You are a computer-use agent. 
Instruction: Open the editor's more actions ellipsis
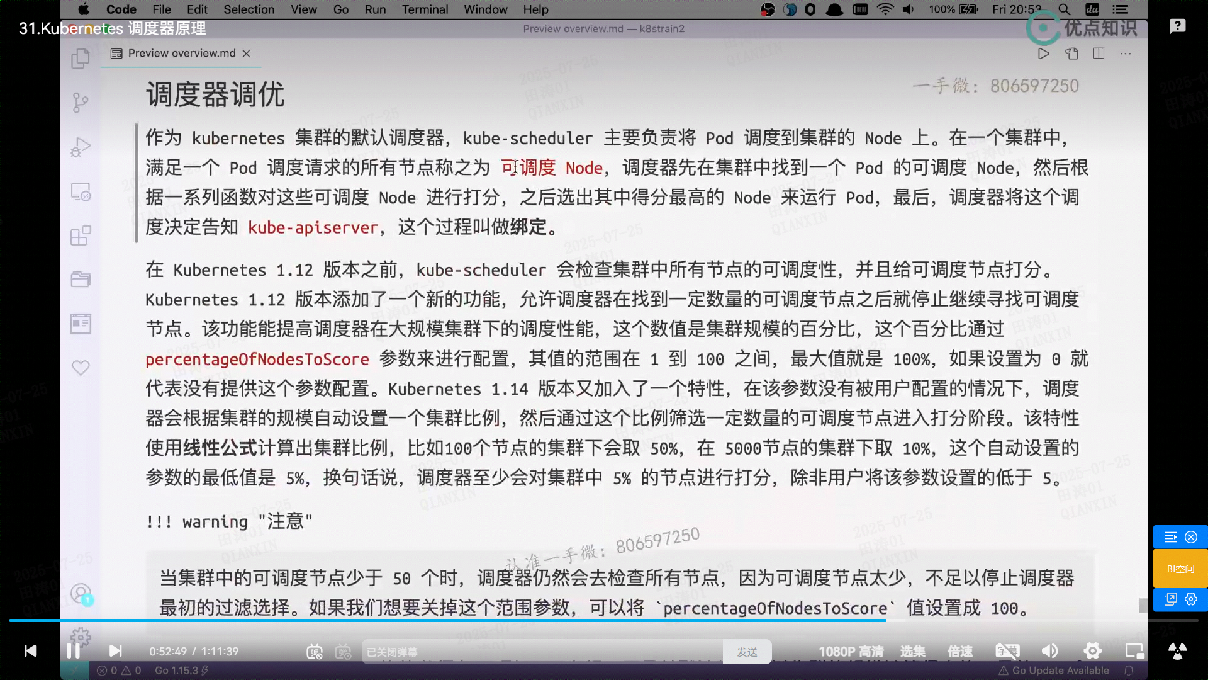coord(1125,54)
